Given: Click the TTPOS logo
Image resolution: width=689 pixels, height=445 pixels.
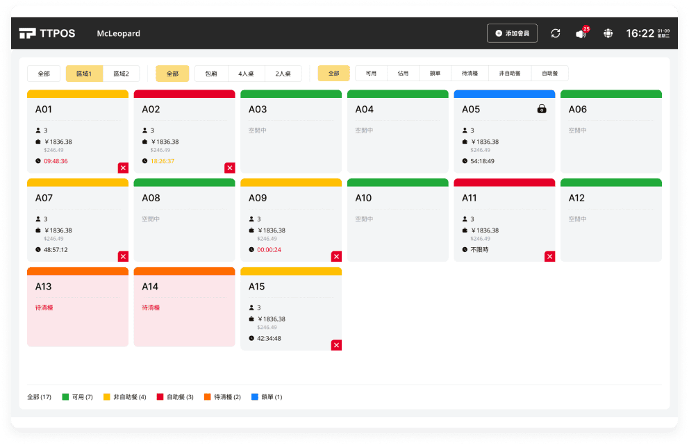Looking at the screenshot, I should (47, 33).
